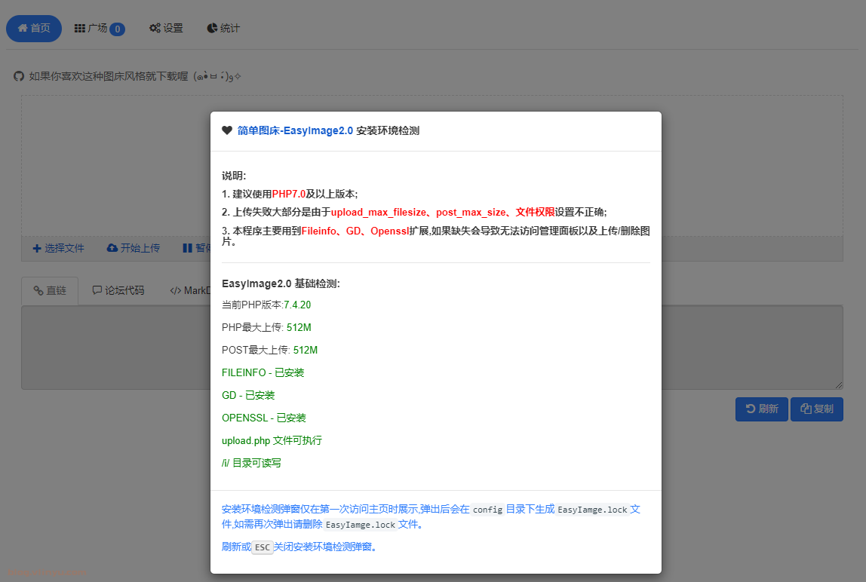Click the copy icon on 复制 button

coord(806,409)
